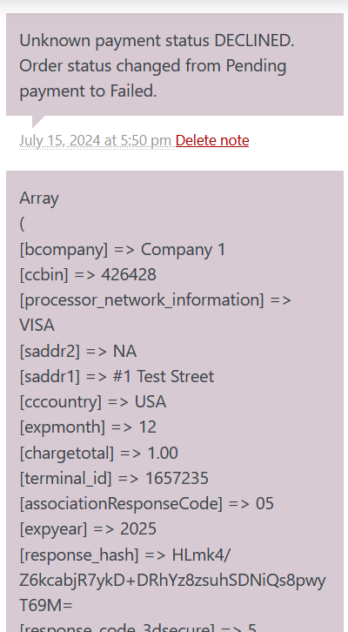Click the 'Pending payment to Failed' line
Image resolution: width=348 pixels, height=632 pixels.
click(88, 91)
